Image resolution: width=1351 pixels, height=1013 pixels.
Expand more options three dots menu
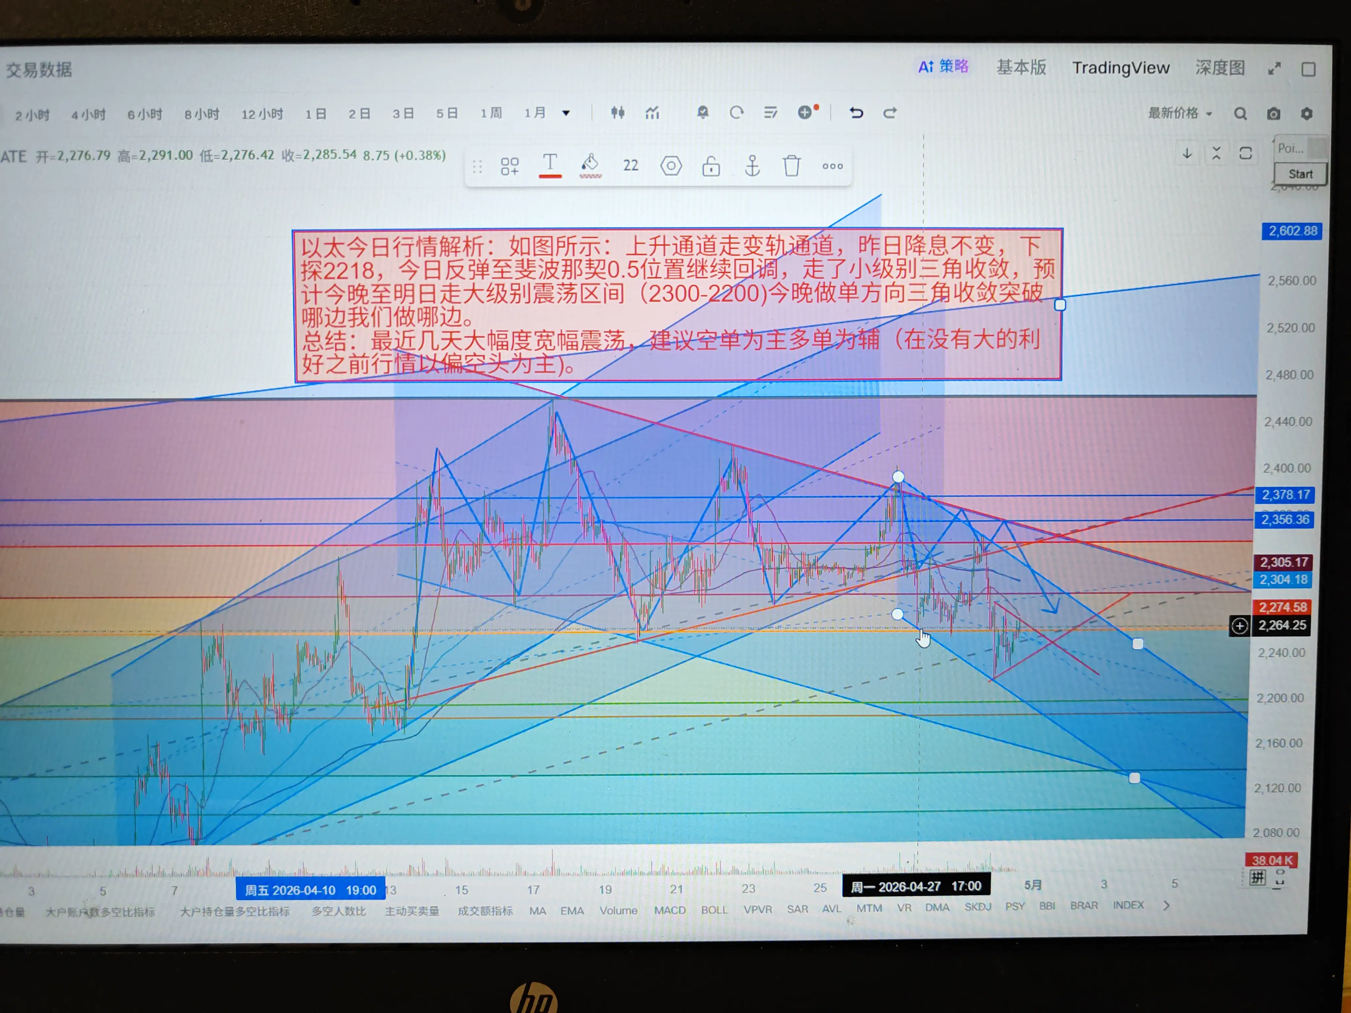832,166
